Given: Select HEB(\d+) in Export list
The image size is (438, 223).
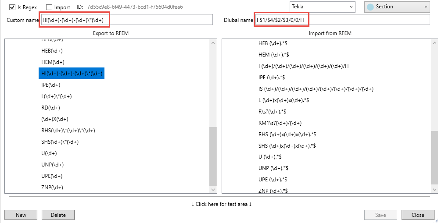Looking at the screenshot, I should coord(52,51).
